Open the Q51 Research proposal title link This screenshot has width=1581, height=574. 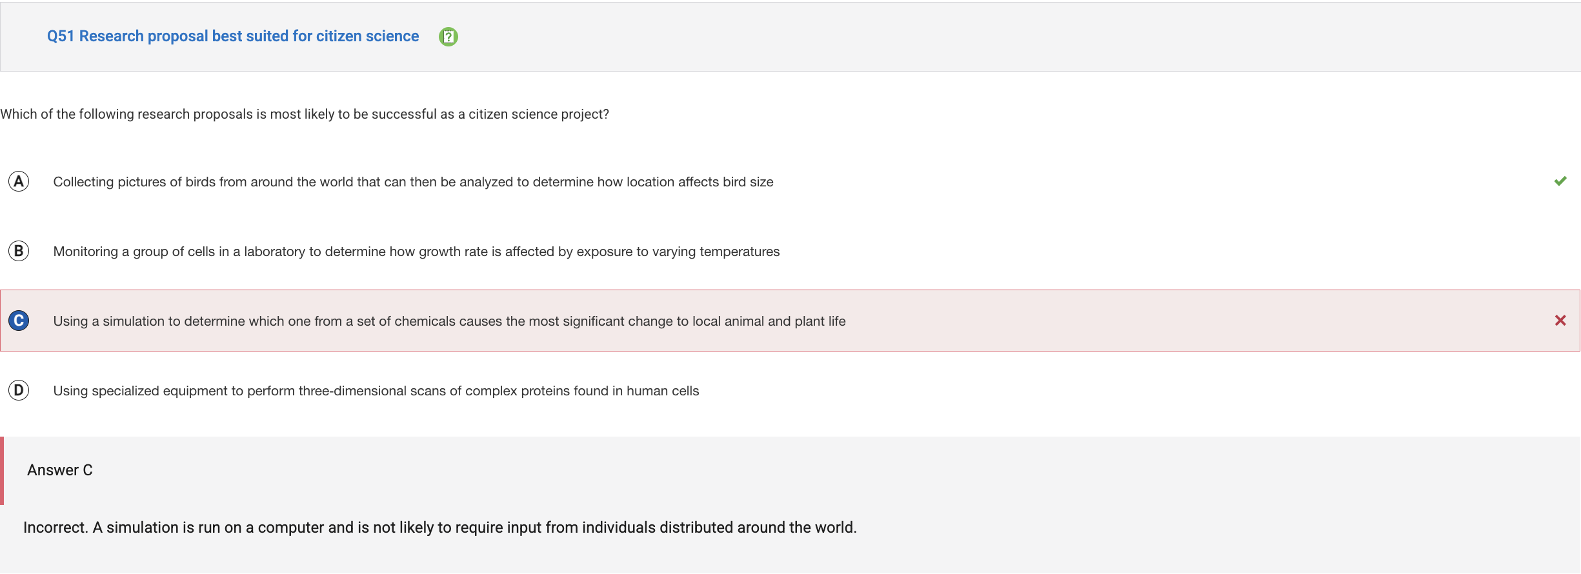click(x=233, y=36)
